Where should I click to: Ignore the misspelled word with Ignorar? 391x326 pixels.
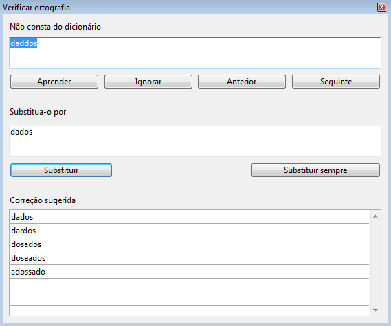pos(148,82)
